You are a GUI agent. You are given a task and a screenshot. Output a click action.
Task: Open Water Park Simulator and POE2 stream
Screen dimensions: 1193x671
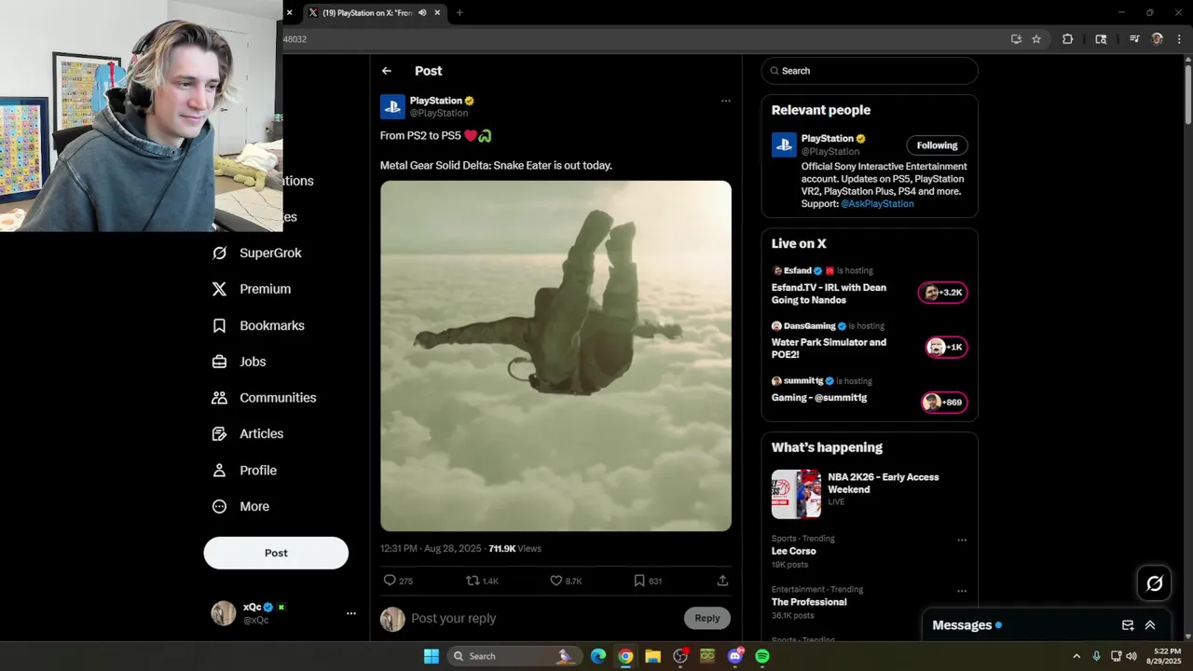pos(829,349)
